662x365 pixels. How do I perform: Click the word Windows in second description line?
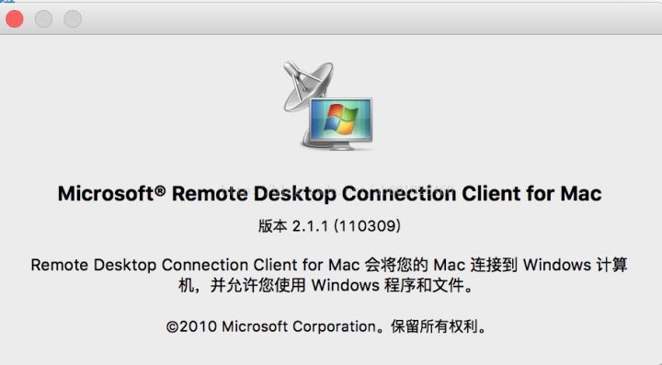point(346,286)
